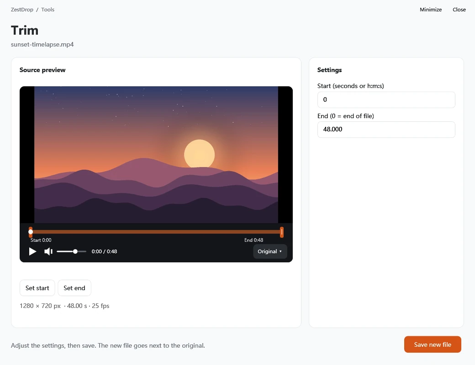Click the Start 0:00 label
The height and width of the screenshot is (365, 475).
point(41,240)
